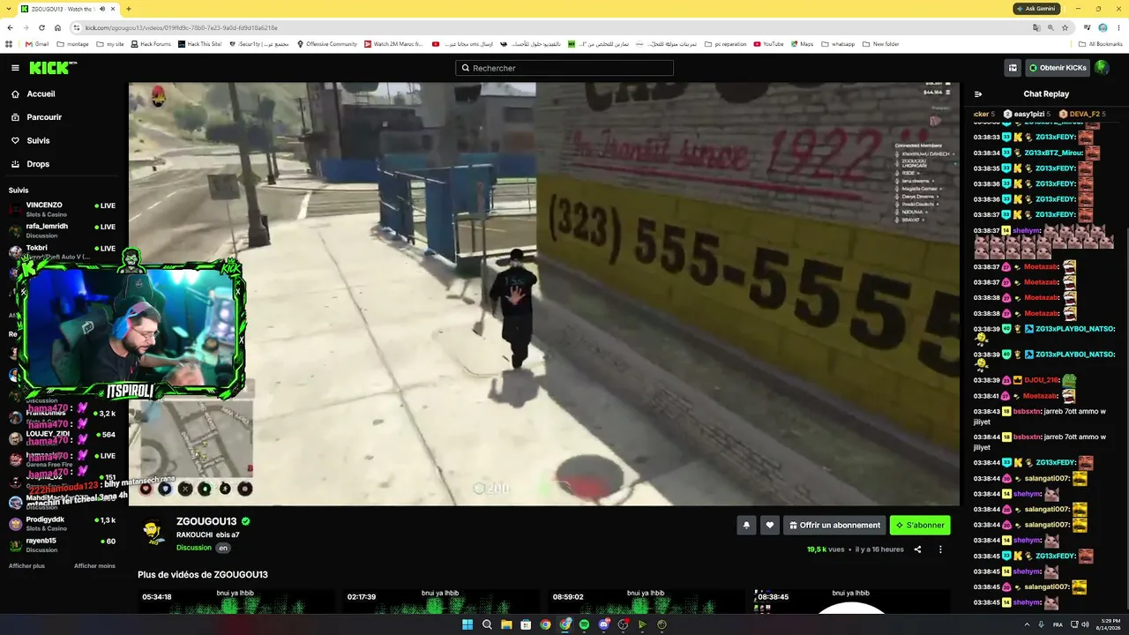Go back in the browser
Image resolution: width=1129 pixels, height=635 pixels.
tap(11, 27)
